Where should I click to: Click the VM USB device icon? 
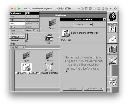point(103,9)
